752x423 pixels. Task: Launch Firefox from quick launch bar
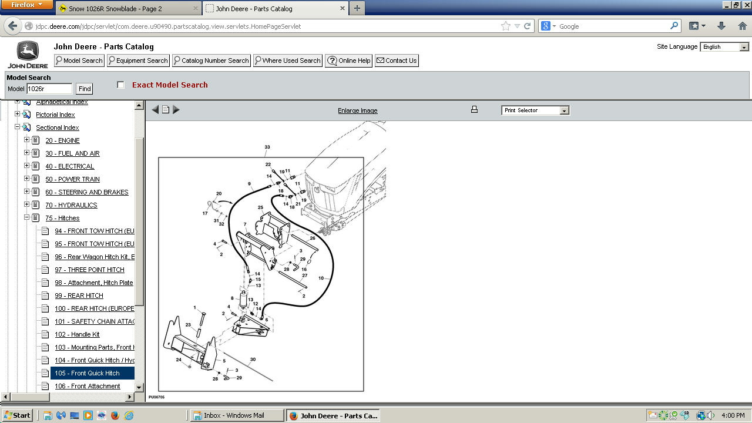[x=115, y=415]
